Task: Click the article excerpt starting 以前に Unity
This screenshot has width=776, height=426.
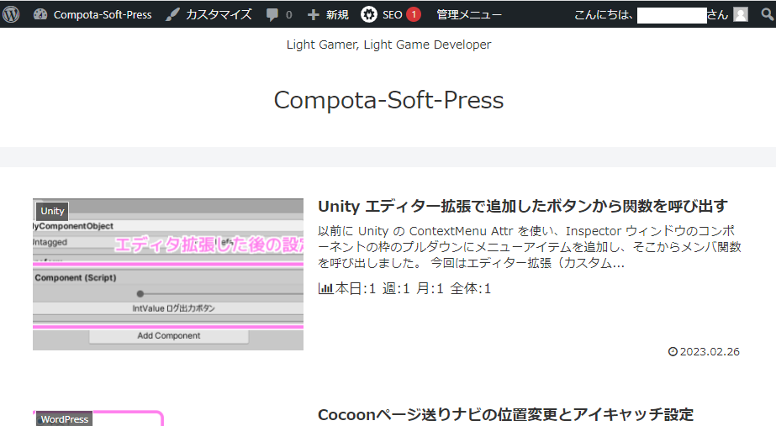Action: (529, 247)
